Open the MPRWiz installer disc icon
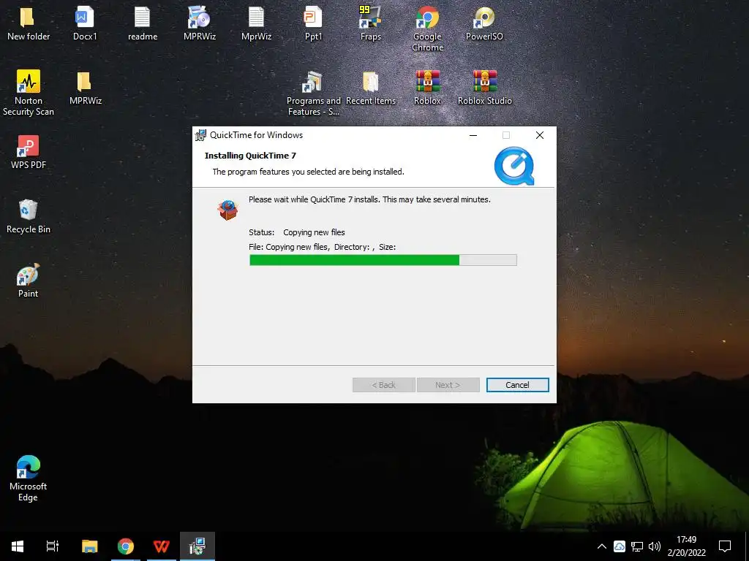The width and height of the screenshot is (749, 561). tap(199, 18)
